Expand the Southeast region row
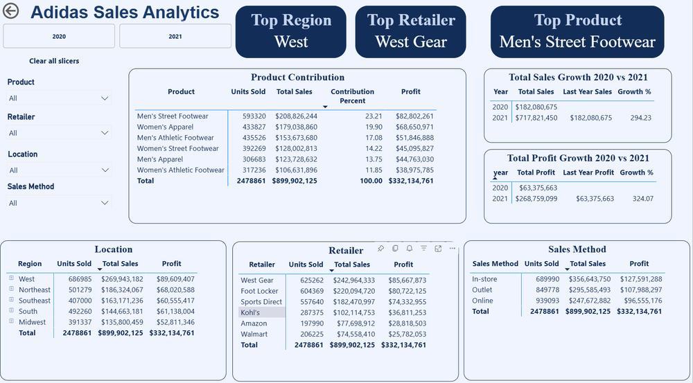This screenshot has width=693, height=383. click(12, 299)
